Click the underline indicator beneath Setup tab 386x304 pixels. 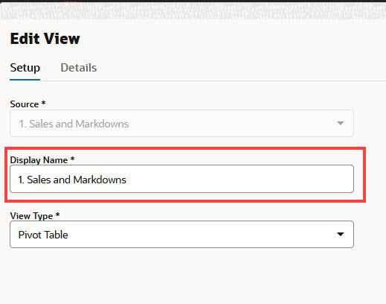tap(25, 80)
